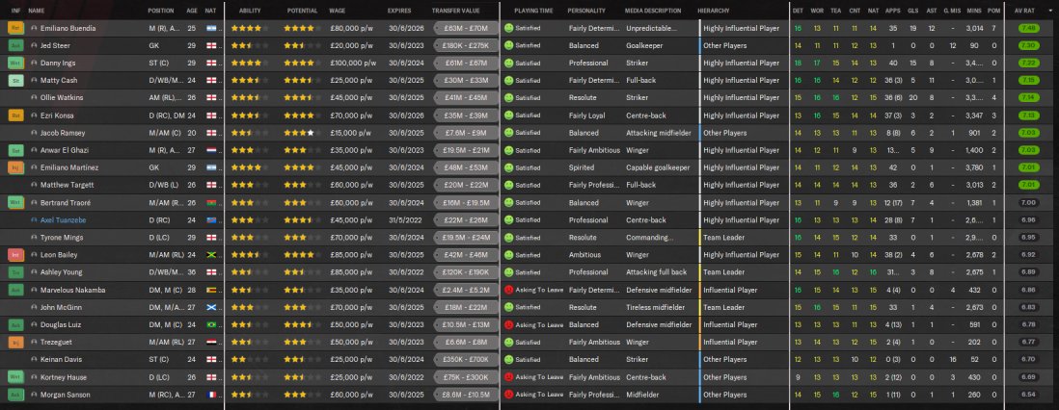Sort by the PLAYING TIME column header
1059x410 pixels.
pos(533,11)
